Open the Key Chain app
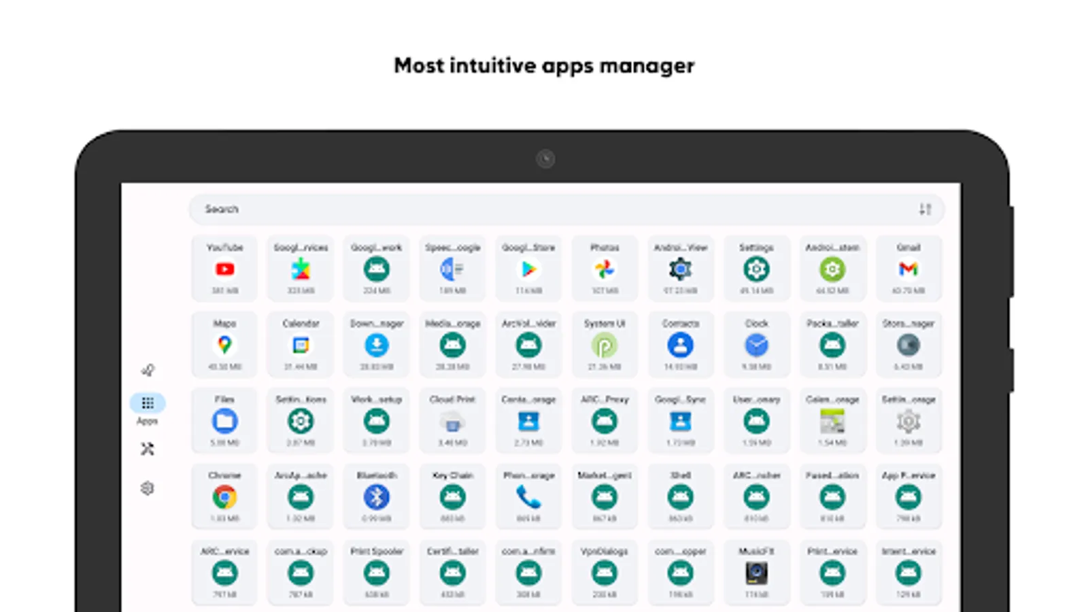This screenshot has width=1088, height=612. click(452, 497)
